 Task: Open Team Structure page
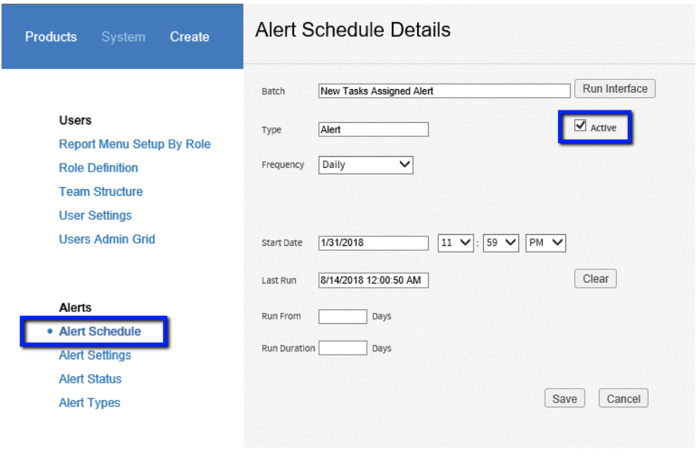tap(101, 191)
